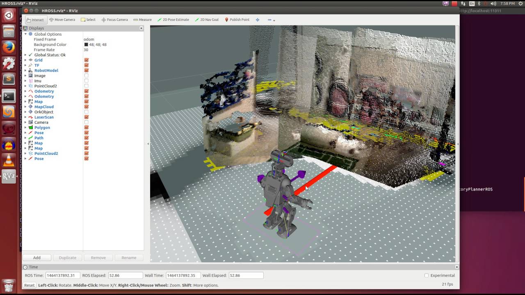Expand the Grid display properties
The height and width of the screenshot is (295, 525).
click(x=25, y=60)
